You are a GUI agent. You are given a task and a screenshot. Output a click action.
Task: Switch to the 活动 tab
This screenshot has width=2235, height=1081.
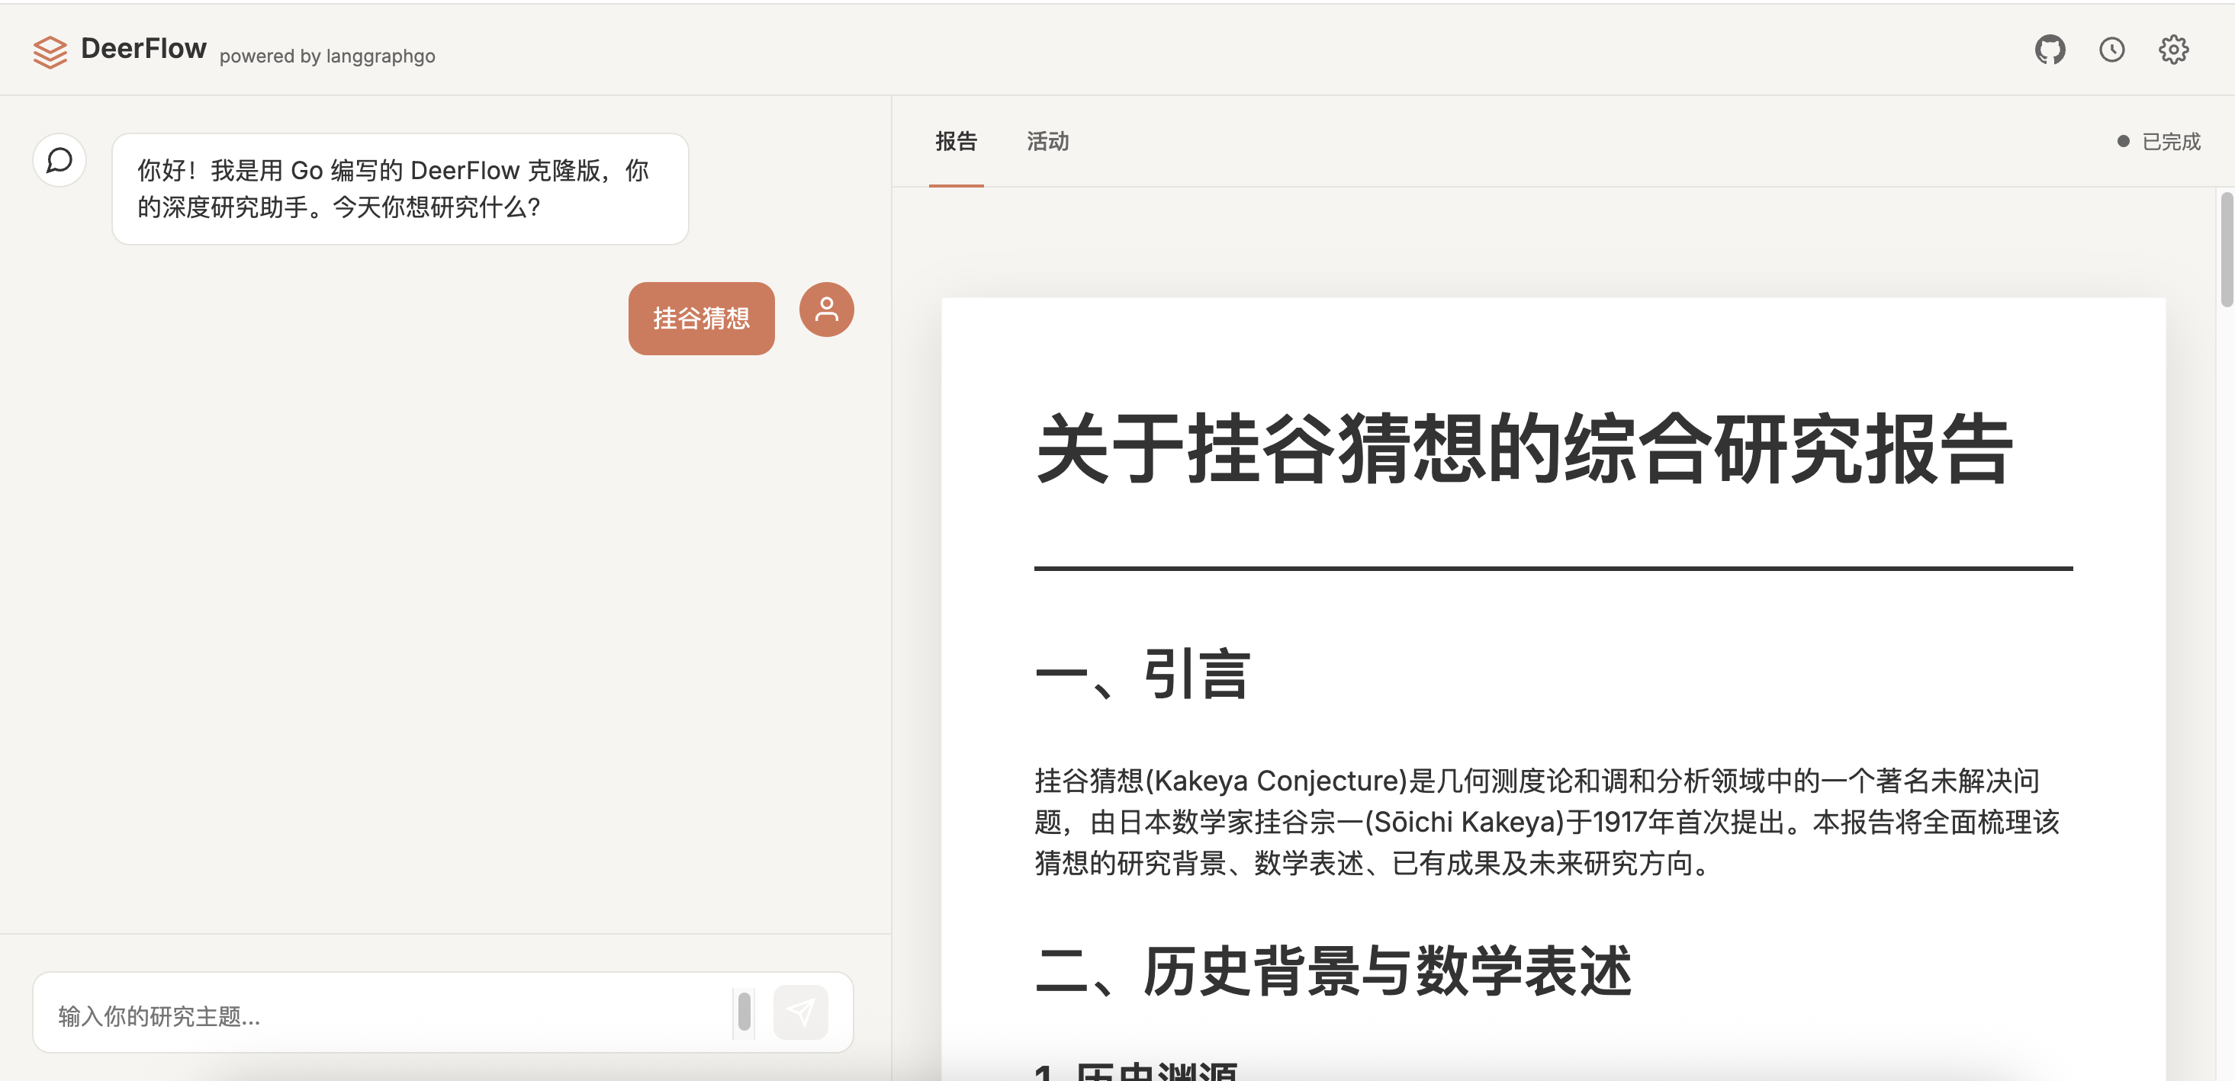1047,141
